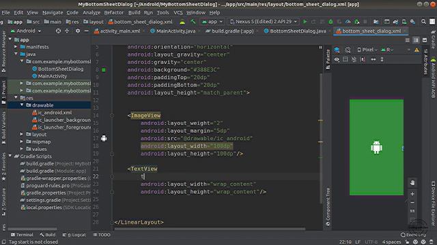Image resolution: width=437 pixels, height=245 pixels.
Task: Click Collapse All in Project panel
Action: [x=67, y=31]
